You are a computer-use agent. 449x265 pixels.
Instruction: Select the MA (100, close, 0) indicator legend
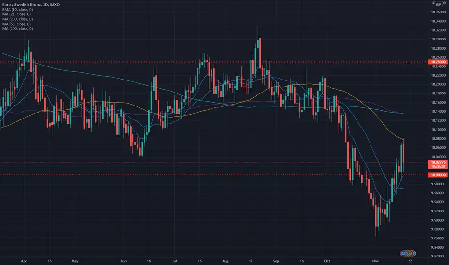(17, 29)
